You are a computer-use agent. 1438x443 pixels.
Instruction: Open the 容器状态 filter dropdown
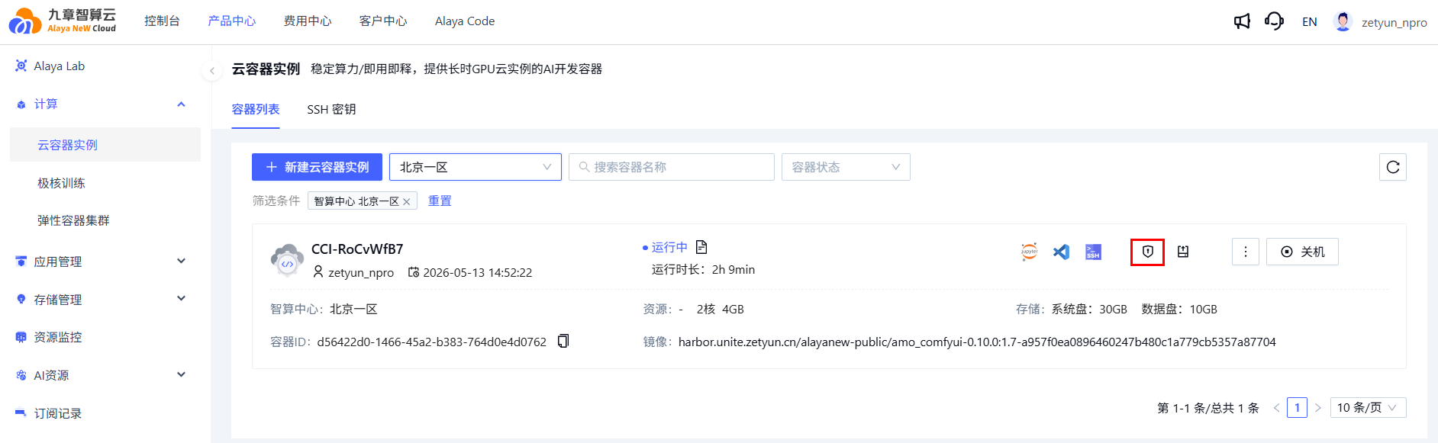pyautogui.click(x=846, y=167)
